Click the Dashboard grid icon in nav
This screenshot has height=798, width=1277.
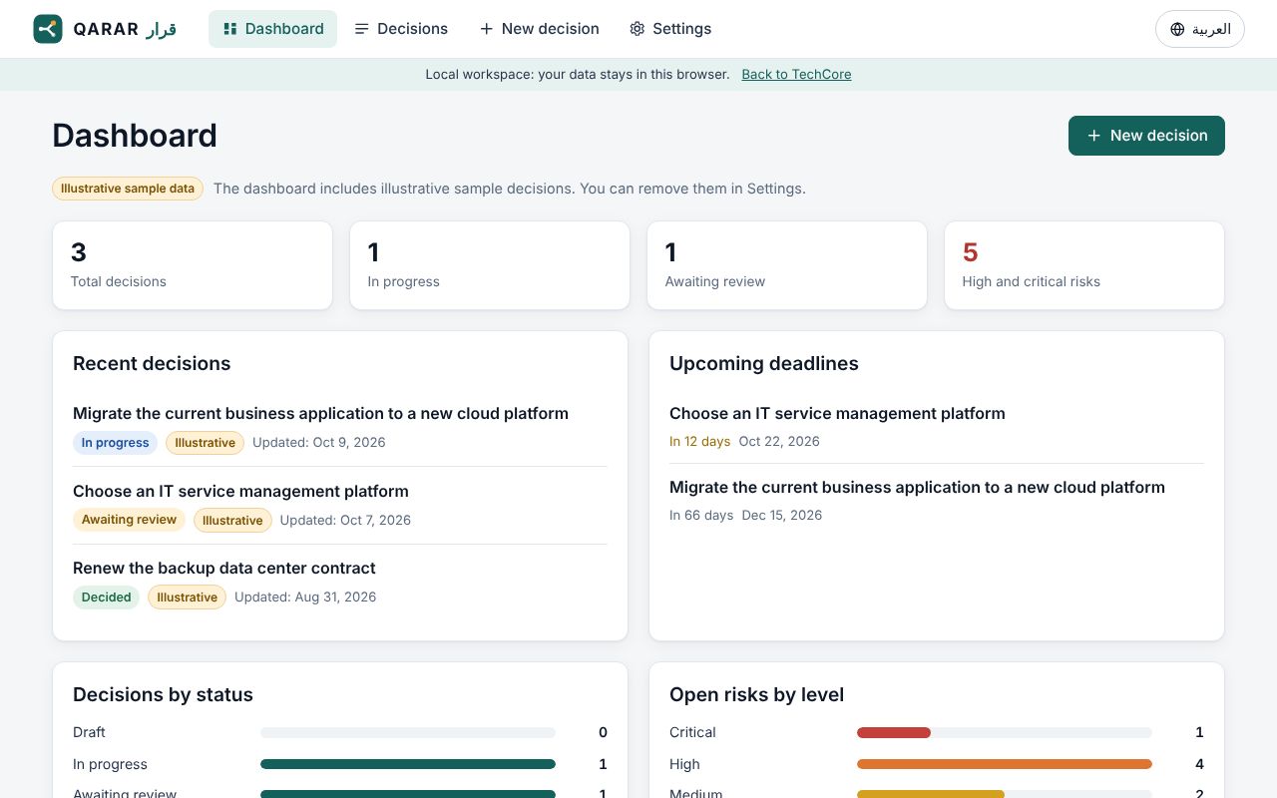pyautogui.click(x=229, y=29)
